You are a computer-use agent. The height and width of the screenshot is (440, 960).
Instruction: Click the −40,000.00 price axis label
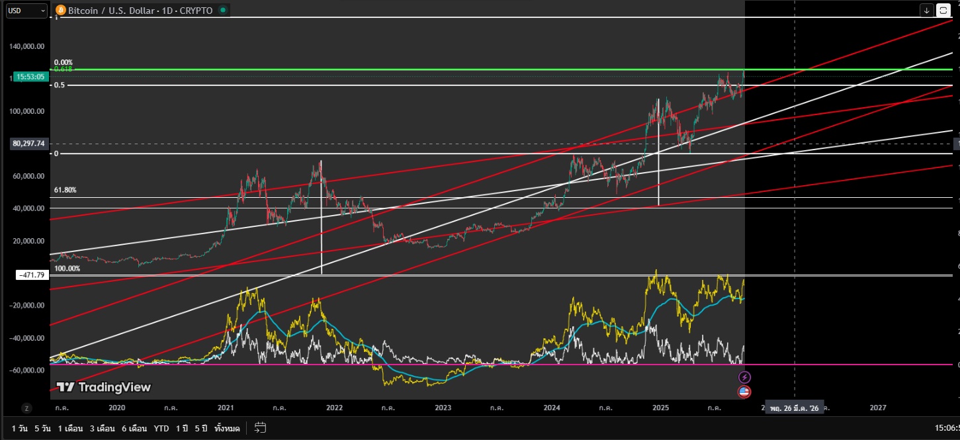point(27,338)
